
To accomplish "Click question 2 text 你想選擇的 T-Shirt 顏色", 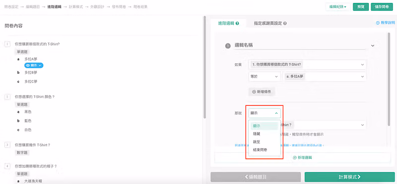I will (35, 96).
